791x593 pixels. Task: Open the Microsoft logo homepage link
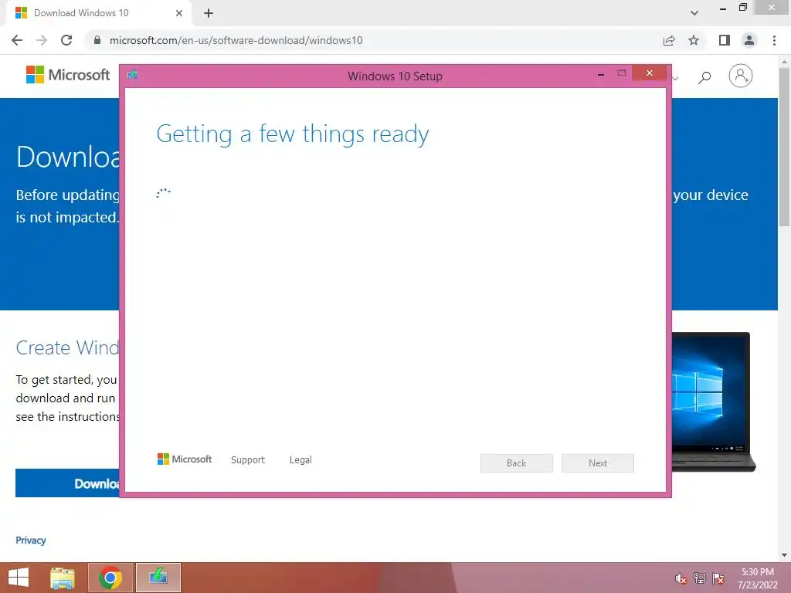68,75
